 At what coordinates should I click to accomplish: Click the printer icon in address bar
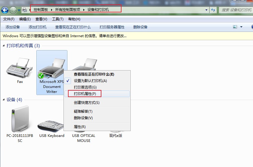click(x=25, y=10)
